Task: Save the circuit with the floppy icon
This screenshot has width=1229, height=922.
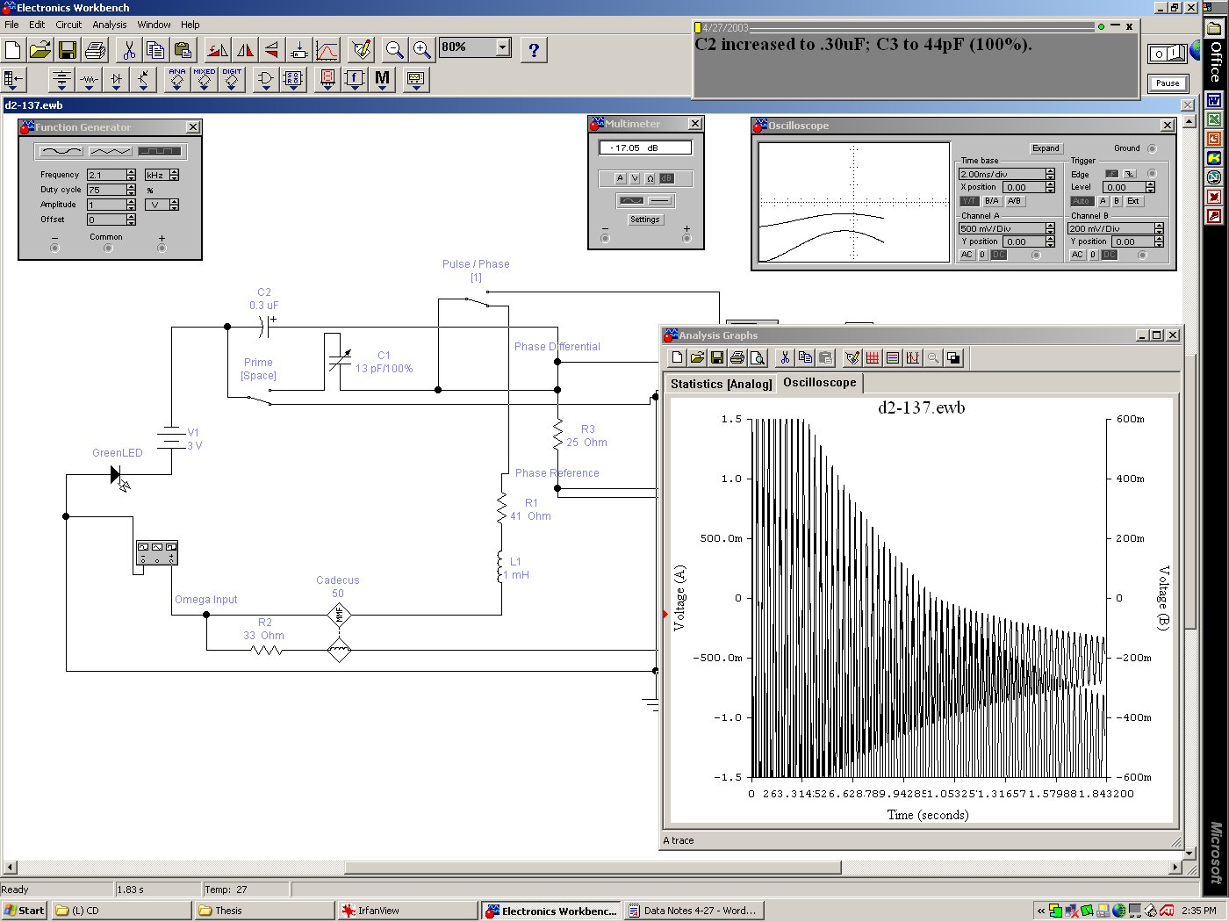Action: click(68, 50)
